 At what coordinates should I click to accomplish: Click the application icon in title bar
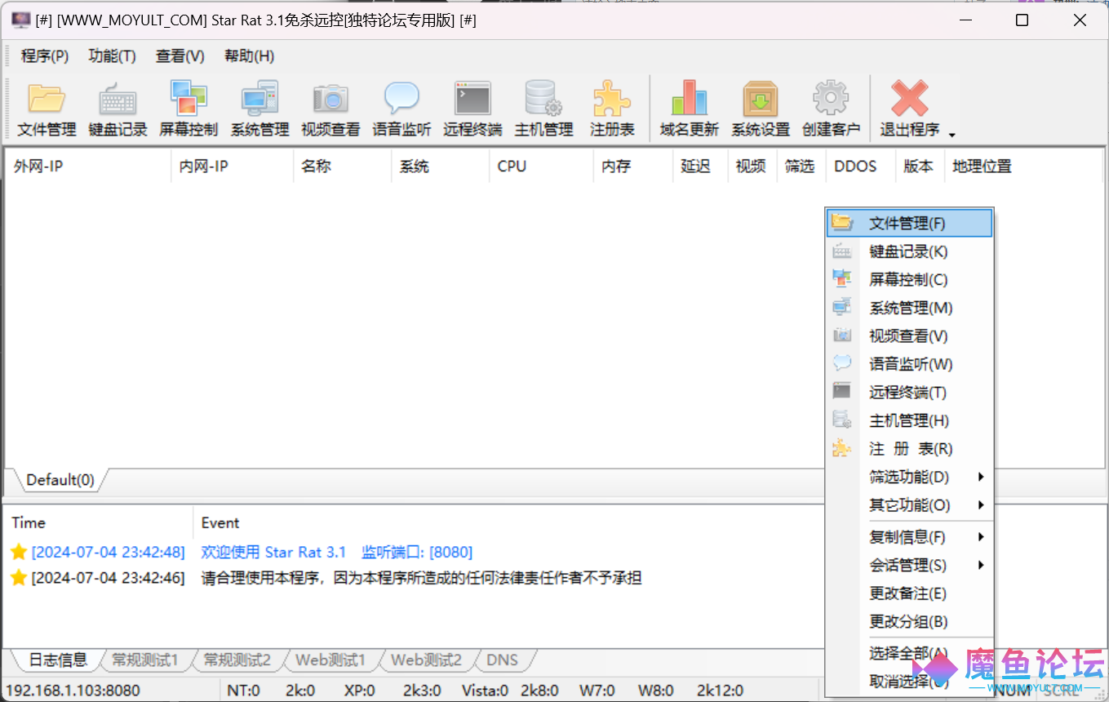[21, 20]
